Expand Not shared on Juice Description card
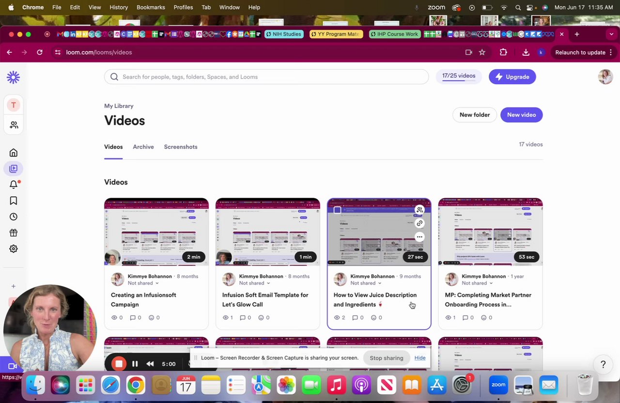This screenshot has width=620, height=403. (x=366, y=283)
